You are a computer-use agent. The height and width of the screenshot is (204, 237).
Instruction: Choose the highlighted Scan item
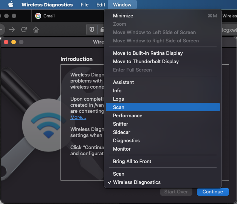(163, 107)
